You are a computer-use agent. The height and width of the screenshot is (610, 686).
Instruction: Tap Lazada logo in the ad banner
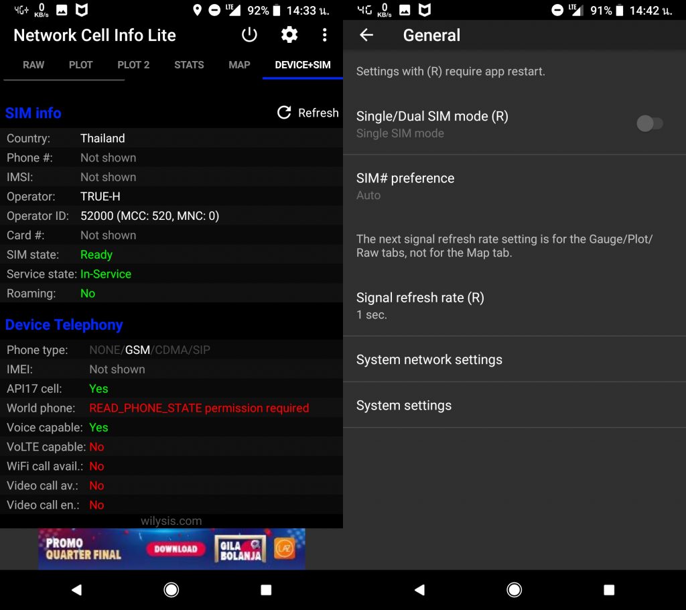click(x=284, y=548)
